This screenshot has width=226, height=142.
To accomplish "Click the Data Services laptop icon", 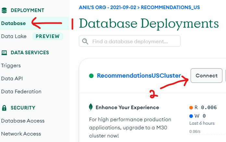I will click(x=4, y=53).
